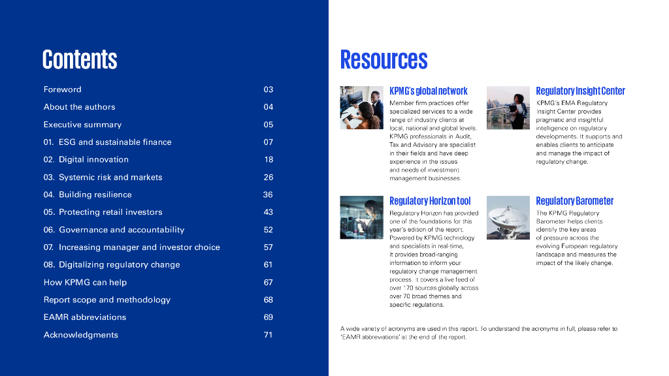Click 'KPMG's EMA Regulatory Insight Center' paragraph

pyautogui.click(x=579, y=132)
